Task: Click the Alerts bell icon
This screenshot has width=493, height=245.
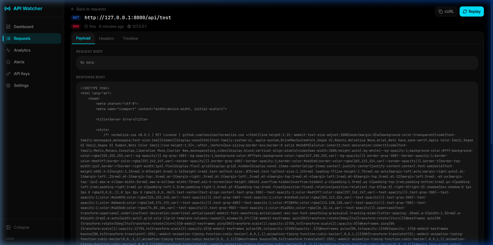Action: click(8, 62)
